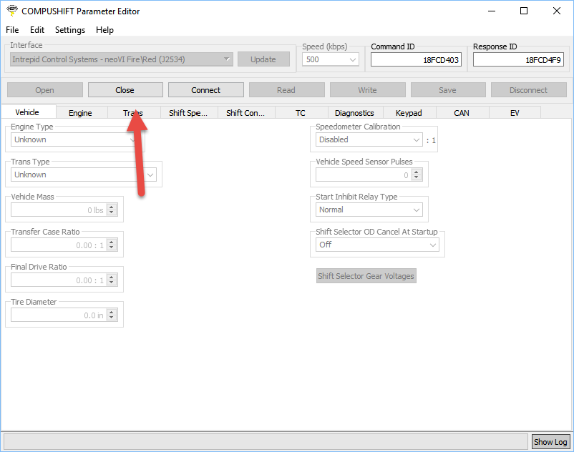Open the Help menu

point(104,30)
